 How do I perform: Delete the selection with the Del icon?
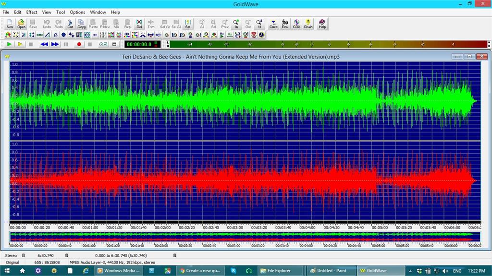(139, 24)
